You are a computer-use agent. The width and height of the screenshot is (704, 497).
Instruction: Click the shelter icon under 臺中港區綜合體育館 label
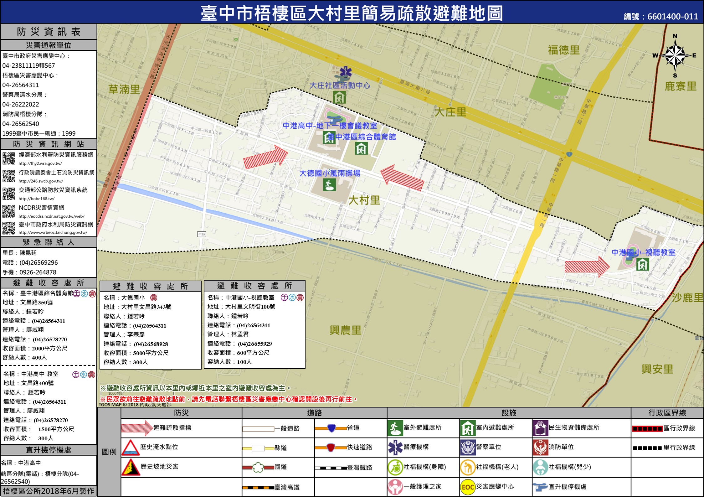coord(361,148)
